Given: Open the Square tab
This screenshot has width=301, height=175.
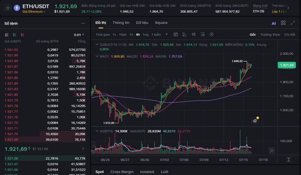Looking at the screenshot, I should [161, 23].
